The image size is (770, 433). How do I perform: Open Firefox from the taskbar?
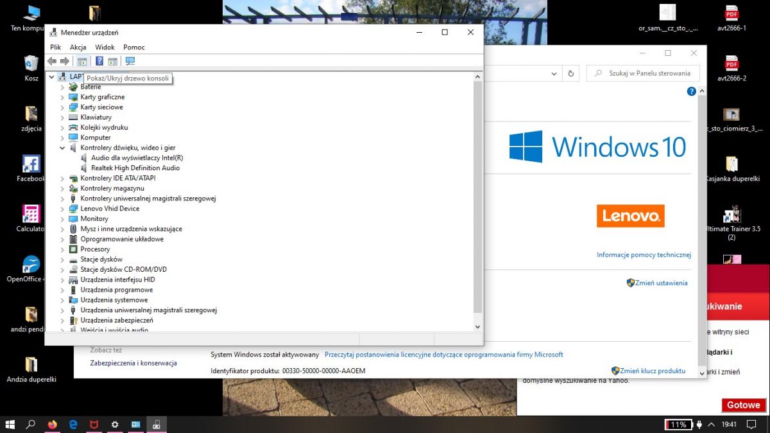52,425
